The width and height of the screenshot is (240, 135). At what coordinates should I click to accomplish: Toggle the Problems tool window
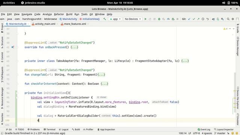(x=33, y=129)
